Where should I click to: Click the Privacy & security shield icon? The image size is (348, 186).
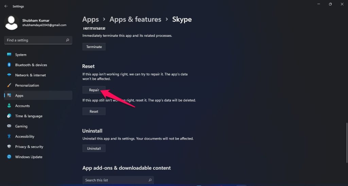9,147
